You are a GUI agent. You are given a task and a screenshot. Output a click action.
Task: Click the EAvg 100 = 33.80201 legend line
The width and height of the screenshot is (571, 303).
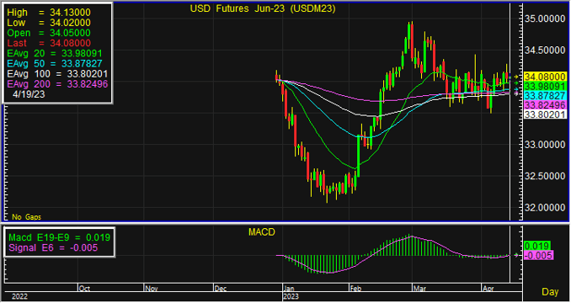click(x=57, y=74)
